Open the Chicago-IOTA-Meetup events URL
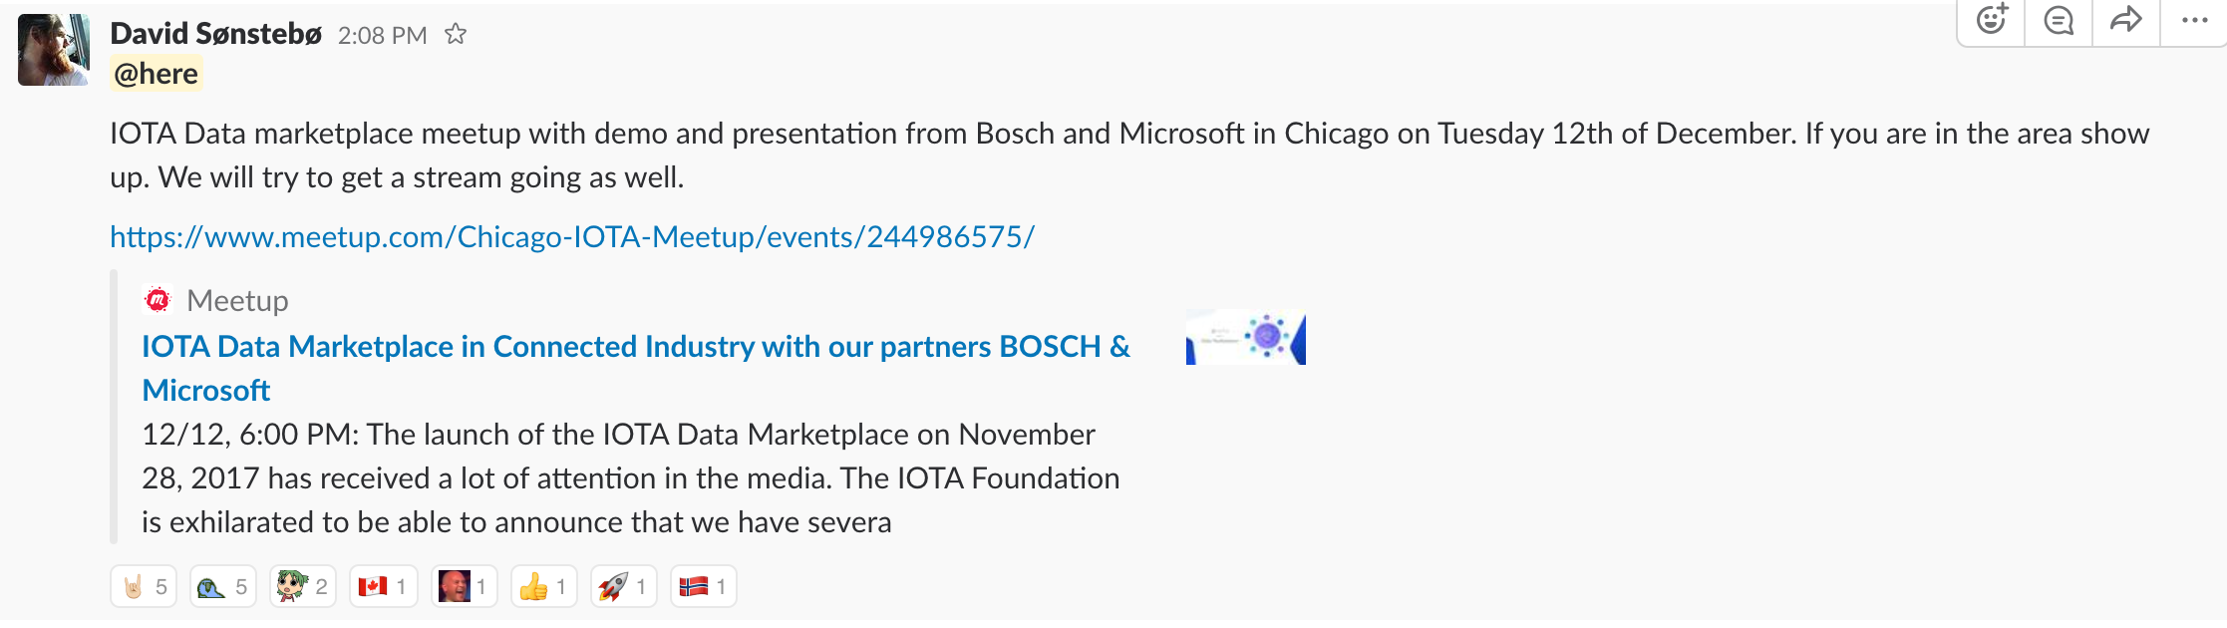The width and height of the screenshot is (2227, 628). click(x=572, y=237)
